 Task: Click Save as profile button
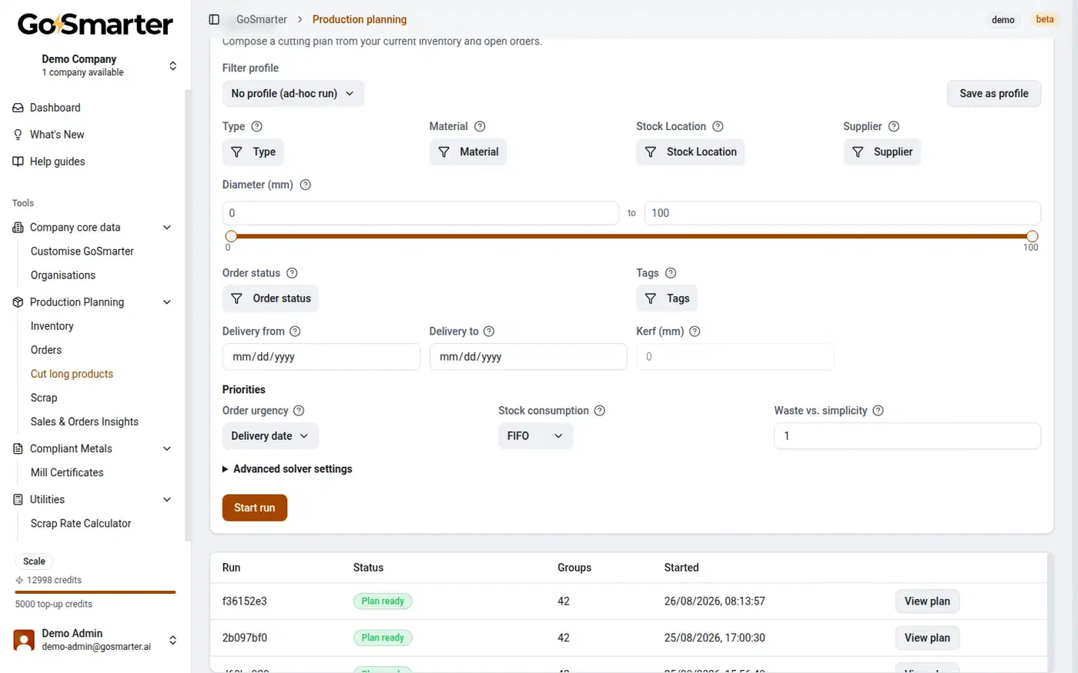click(994, 93)
